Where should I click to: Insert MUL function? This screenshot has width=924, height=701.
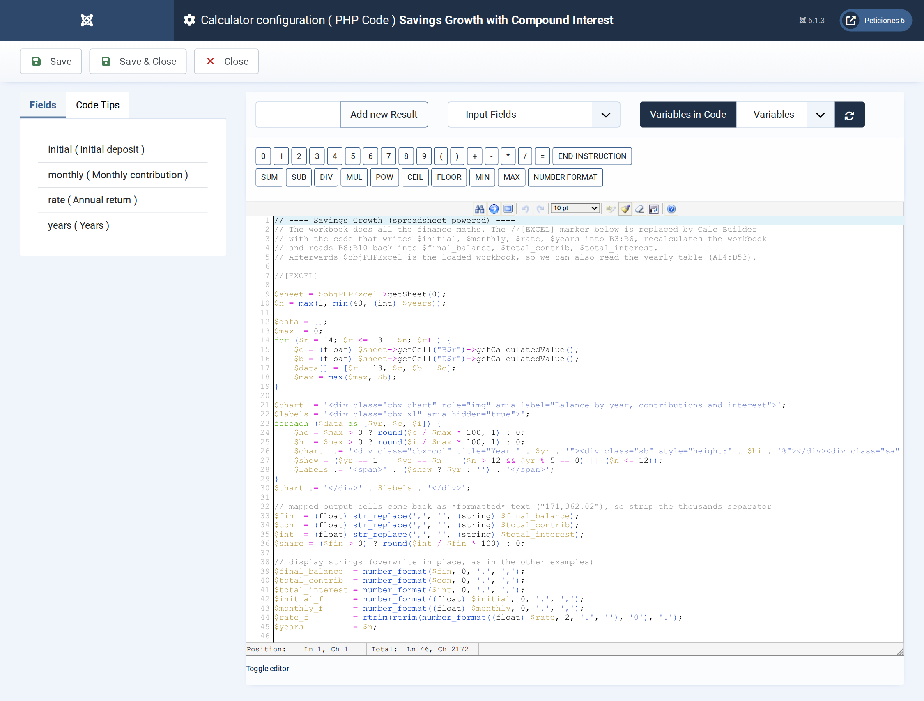354,177
